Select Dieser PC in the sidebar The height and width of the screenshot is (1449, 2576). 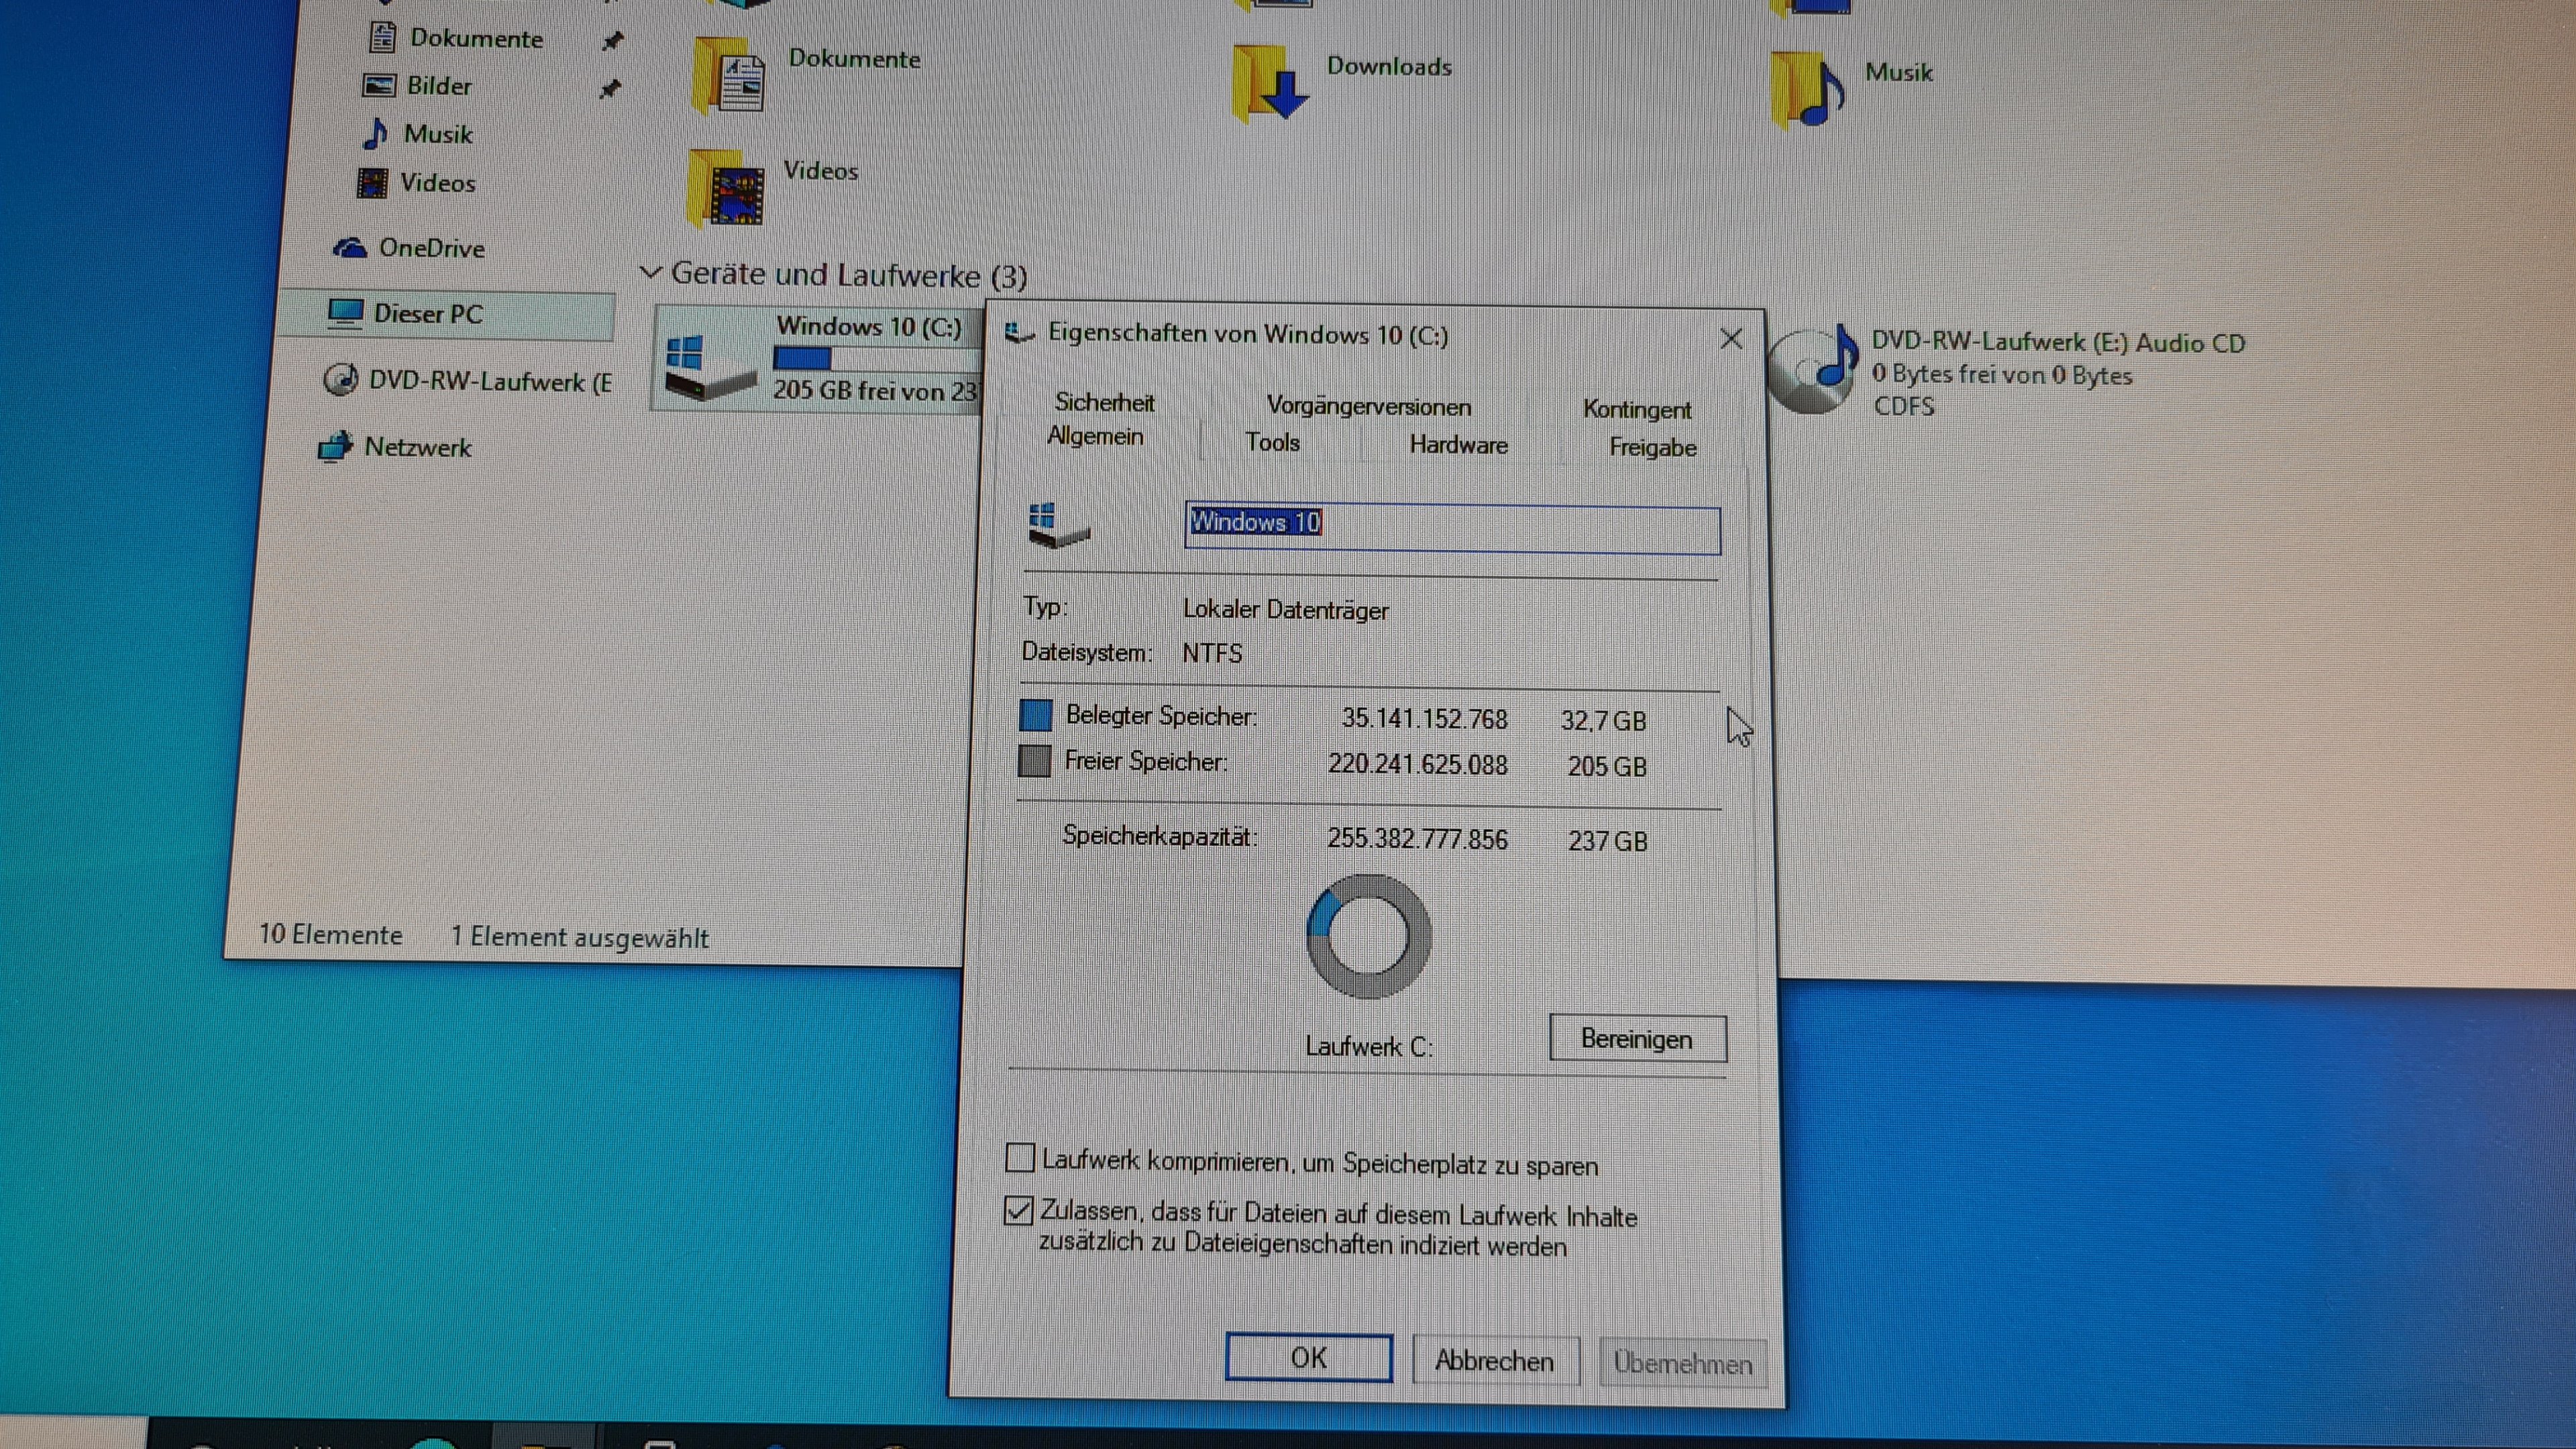[427, 314]
